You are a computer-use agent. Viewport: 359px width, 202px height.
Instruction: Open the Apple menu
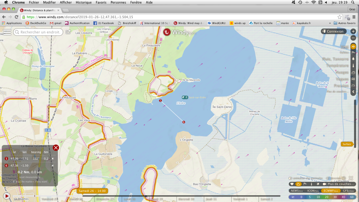(x=6, y=2)
